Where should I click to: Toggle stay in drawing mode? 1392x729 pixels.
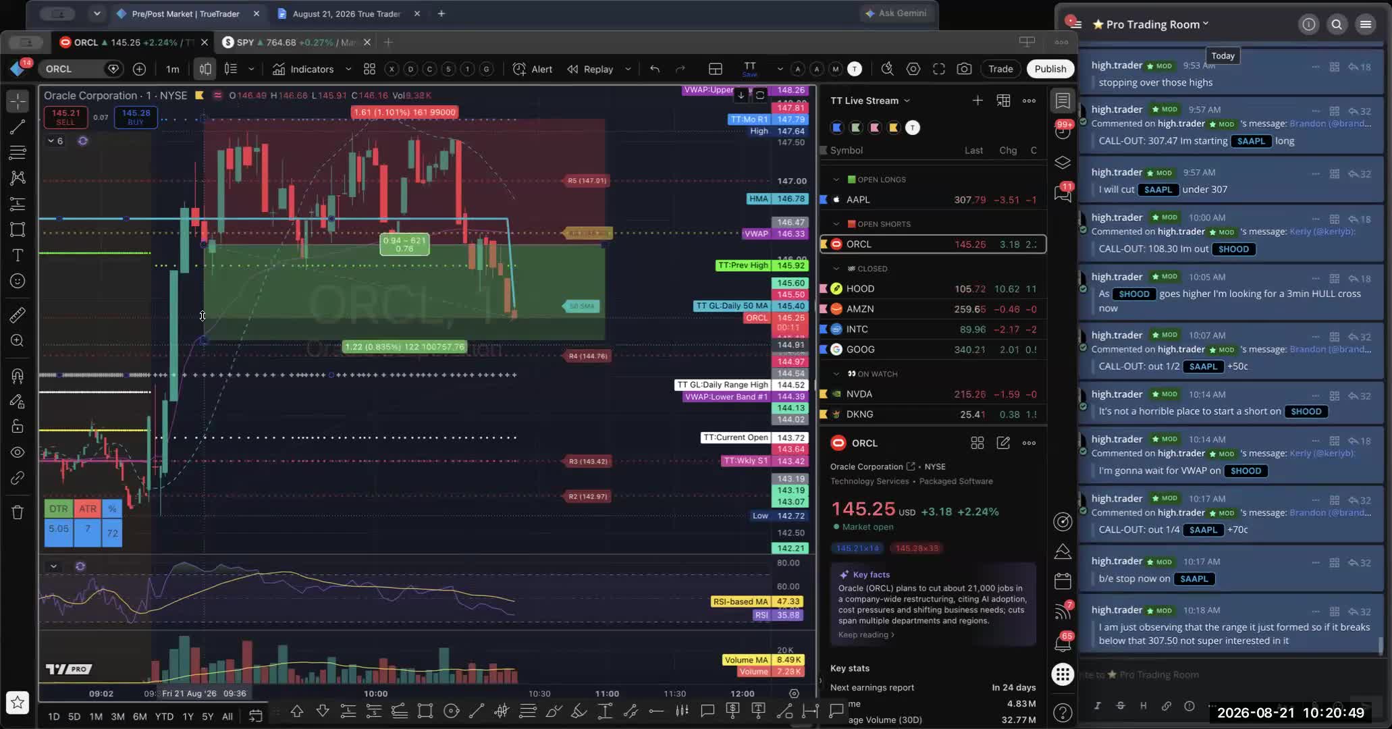[x=18, y=401]
